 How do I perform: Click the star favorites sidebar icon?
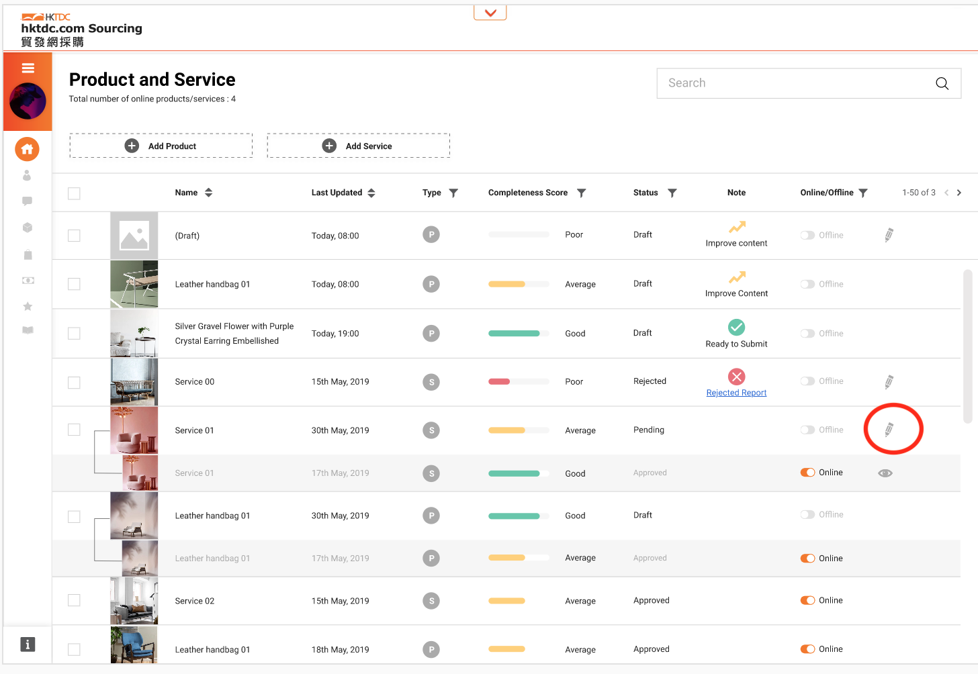[x=28, y=306]
